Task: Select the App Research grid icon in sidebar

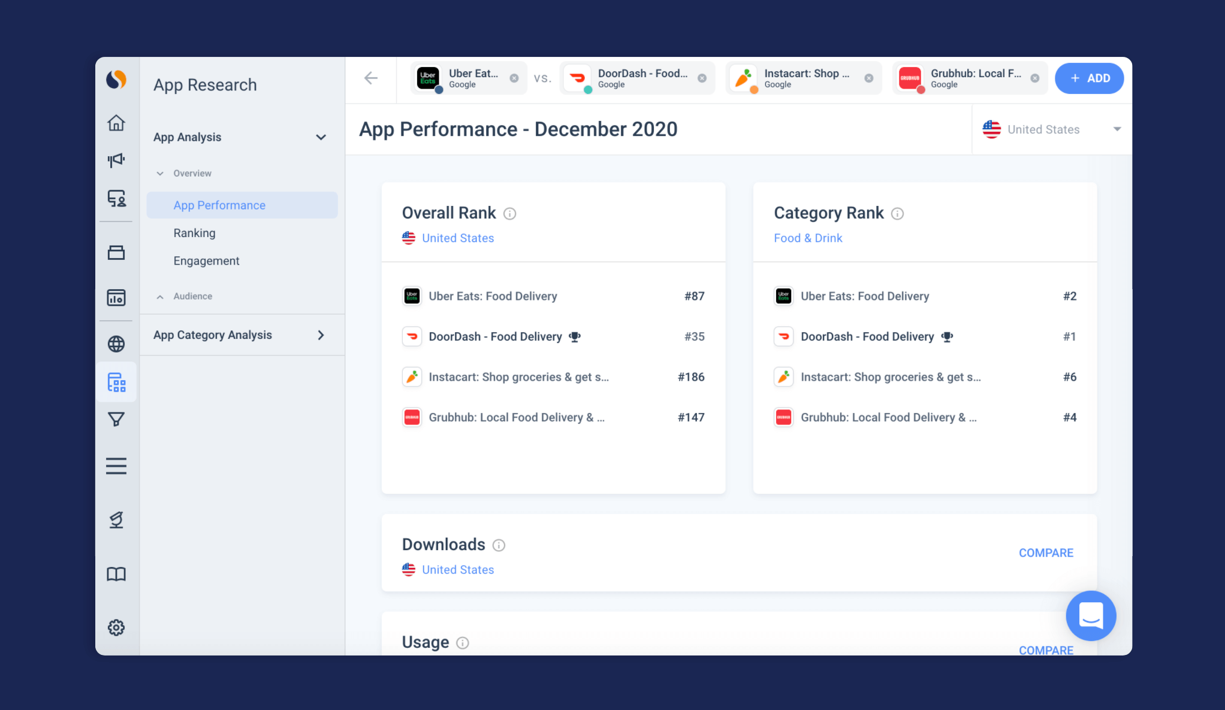Action: click(116, 382)
